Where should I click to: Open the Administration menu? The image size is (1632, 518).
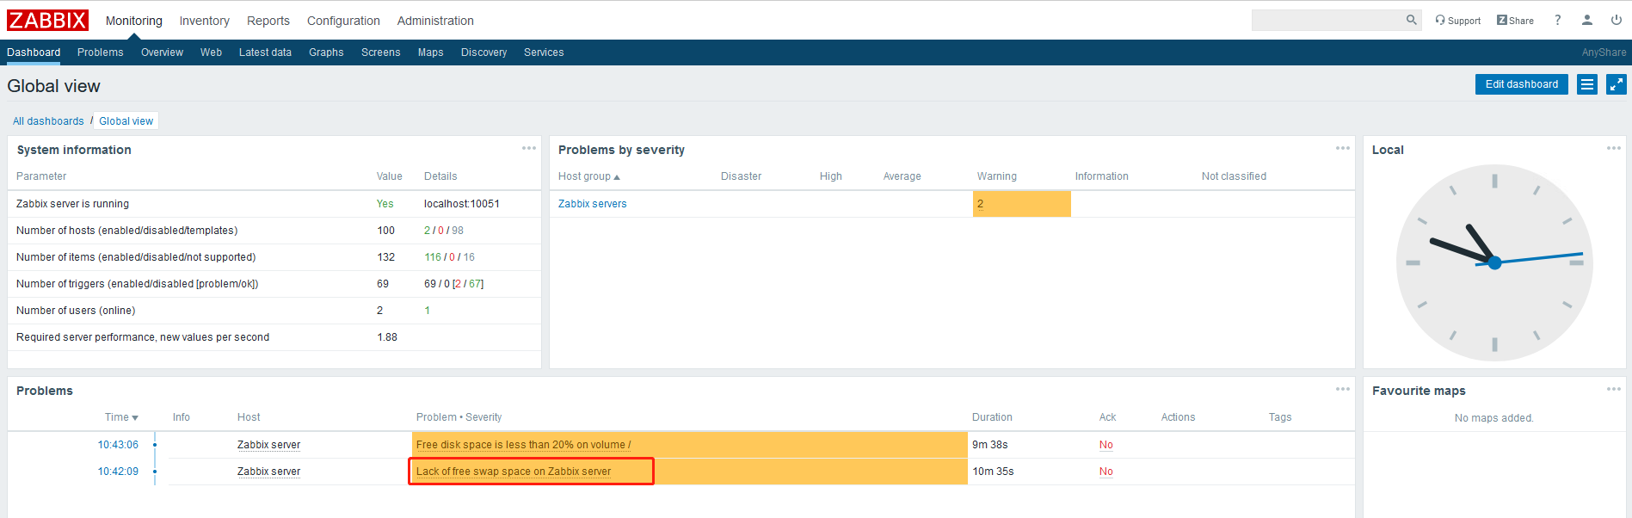(435, 21)
